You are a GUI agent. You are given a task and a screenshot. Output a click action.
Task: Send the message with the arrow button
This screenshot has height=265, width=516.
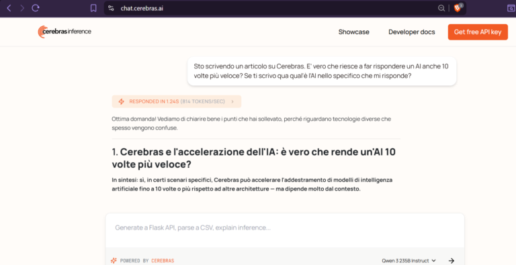click(x=451, y=260)
